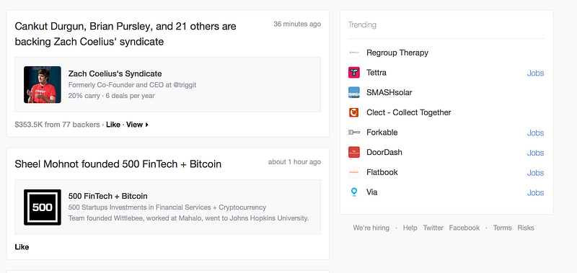Expand View arrow on syndicate post
The height and width of the screenshot is (273, 577).
(x=137, y=125)
